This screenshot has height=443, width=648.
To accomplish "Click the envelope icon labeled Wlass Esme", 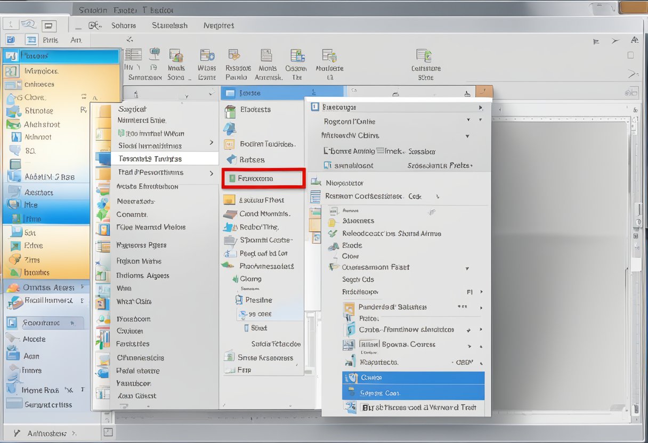I will (207, 60).
